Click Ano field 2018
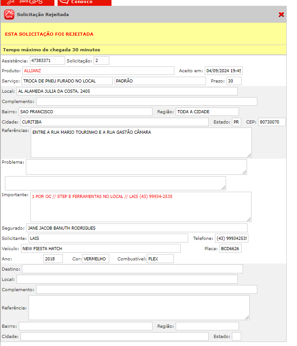 [53, 259]
